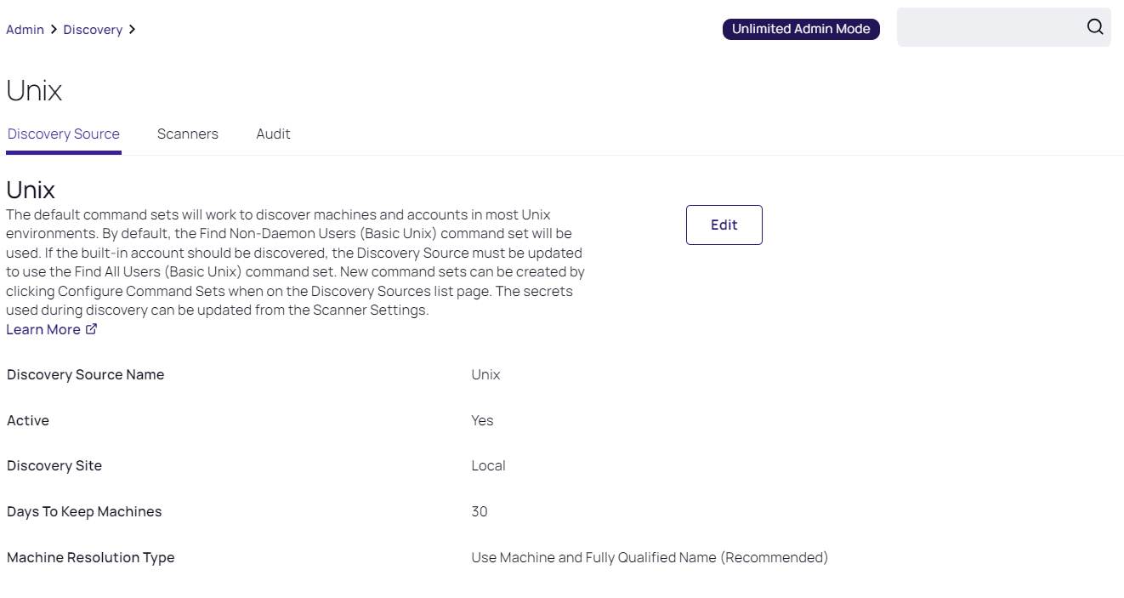Click the large Unix page title

point(34,90)
